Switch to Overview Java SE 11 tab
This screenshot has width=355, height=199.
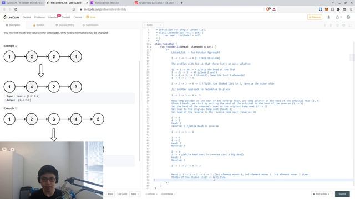[155, 3]
